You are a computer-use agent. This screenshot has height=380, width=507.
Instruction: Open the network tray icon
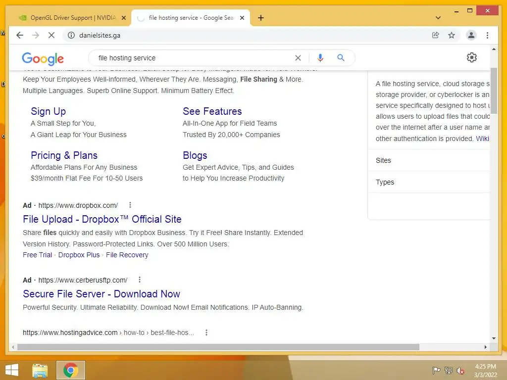pos(449,370)
